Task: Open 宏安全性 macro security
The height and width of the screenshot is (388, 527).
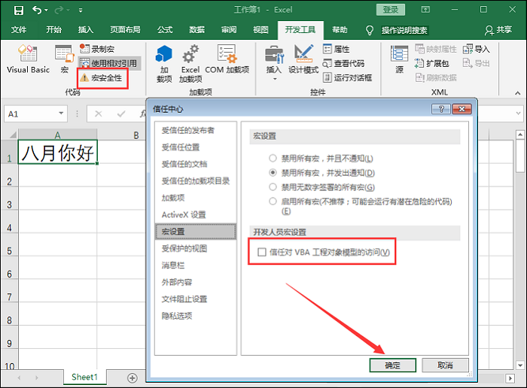Action: [101, 78]
